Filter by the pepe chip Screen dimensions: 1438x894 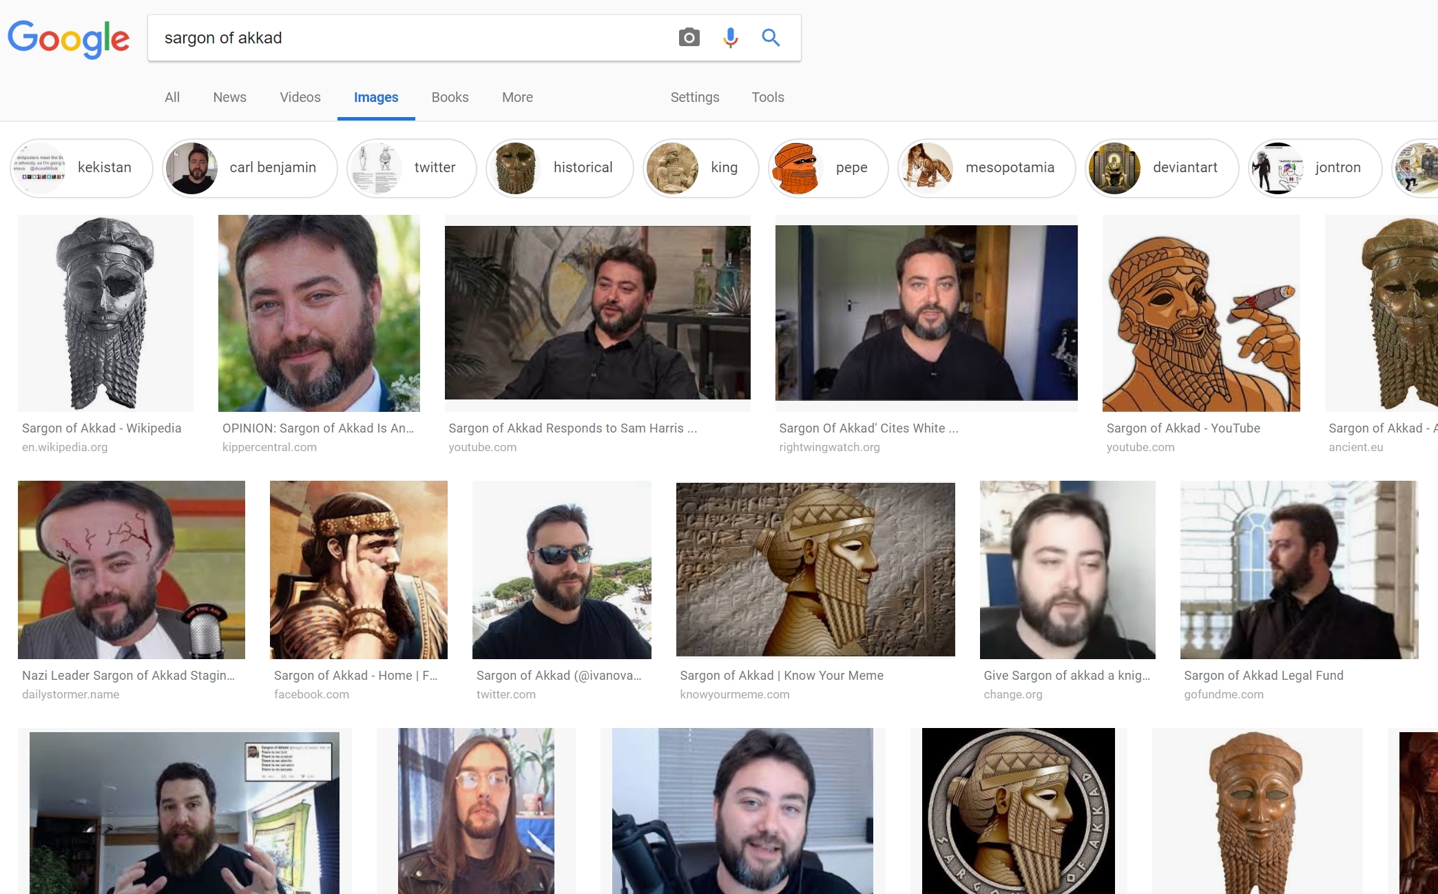(829, 168)
